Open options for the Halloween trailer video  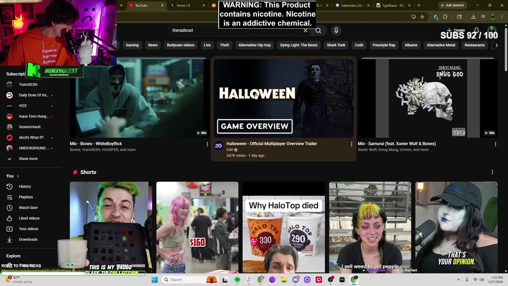(351, 144)
